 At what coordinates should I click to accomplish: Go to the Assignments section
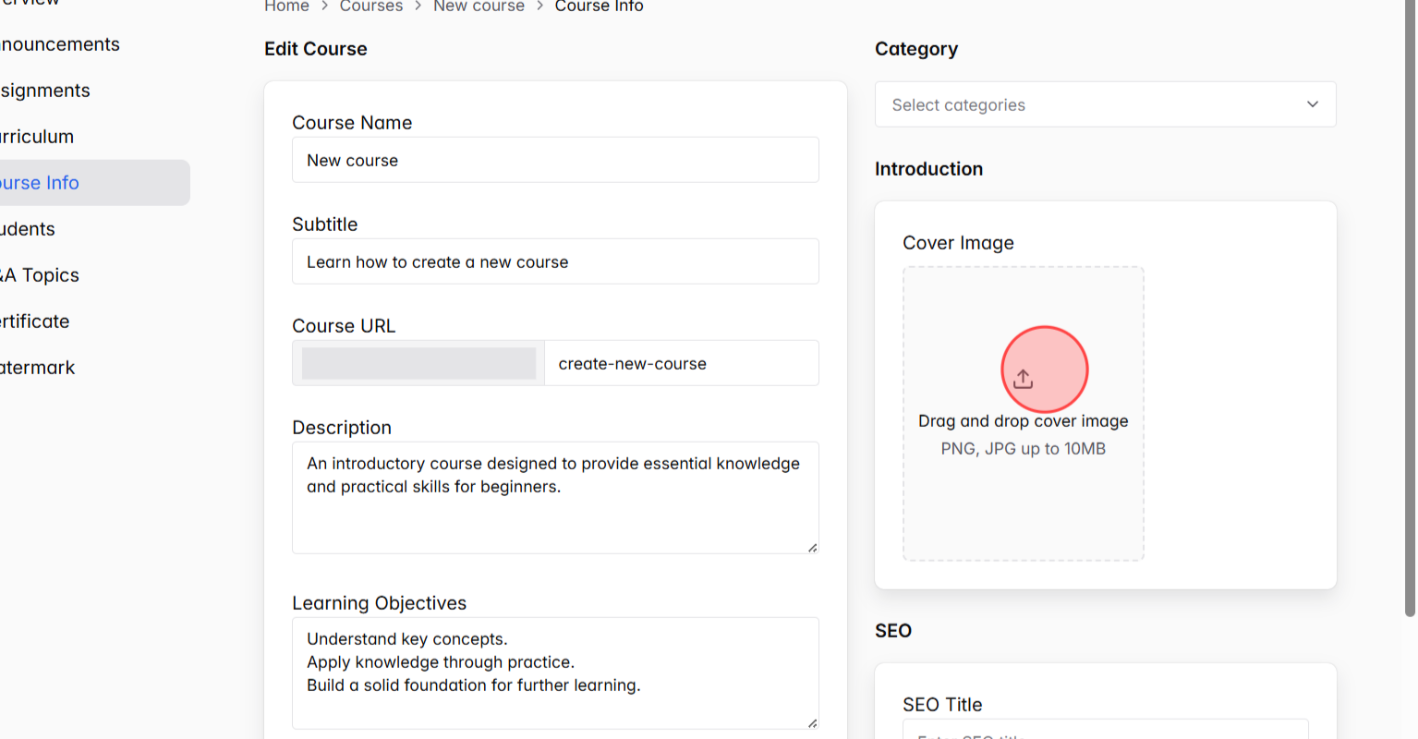(44, 90)
